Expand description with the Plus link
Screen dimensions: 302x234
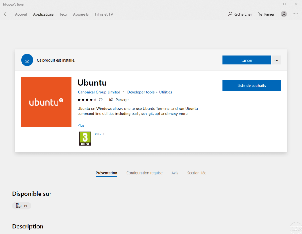tap(81, 125)
